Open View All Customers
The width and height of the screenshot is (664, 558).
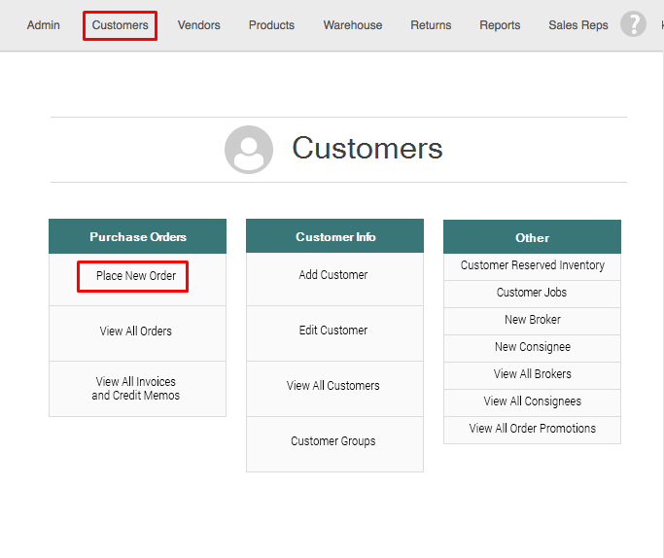[333, 386]
